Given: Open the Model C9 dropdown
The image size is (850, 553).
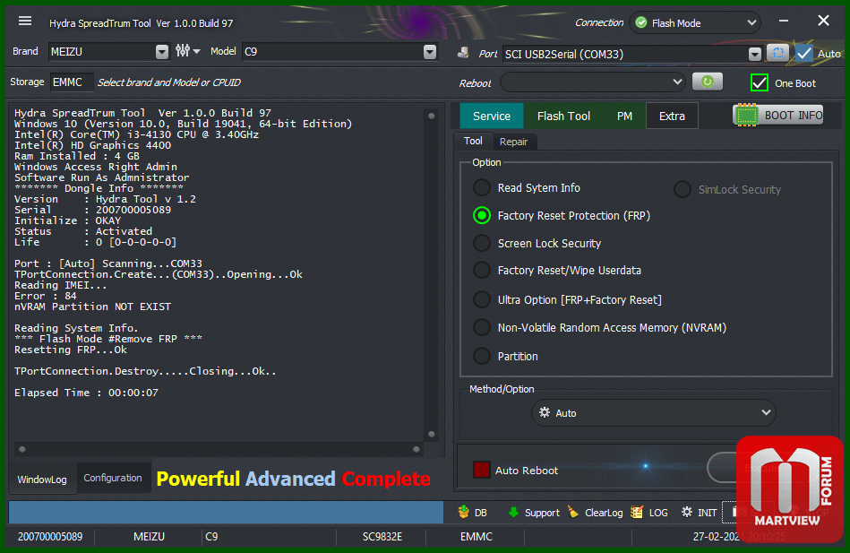Looking at the screenshot, I should tap(430, 52).
